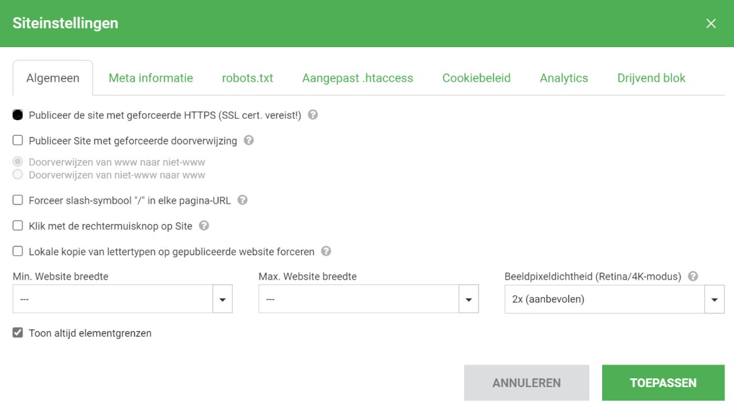The image size is (734, 406).
Task: Select Doorverwijzen van www naar niet-www
Action: pyautogui.click(x=18, y=162)
